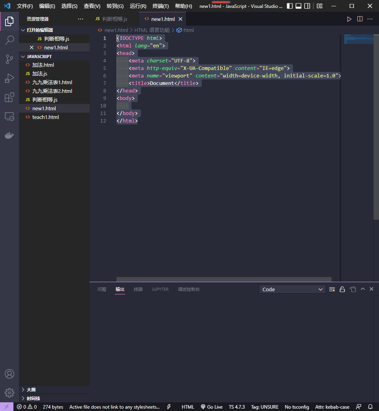Image resolution: width=379 pixels, height=411 pixels.
Task: Toggle secondary side bar layout icon
Action: [x=307, y=6]
